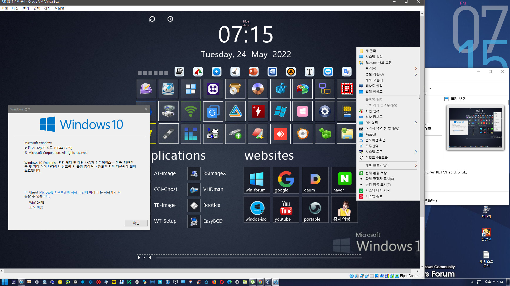Click the bottom player progress bar

[x=259, y=257]
